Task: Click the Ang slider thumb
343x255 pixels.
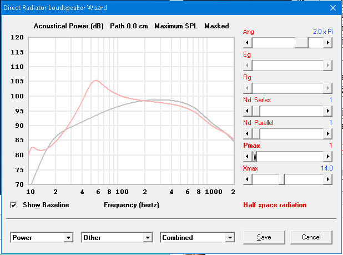Action: 301,42
